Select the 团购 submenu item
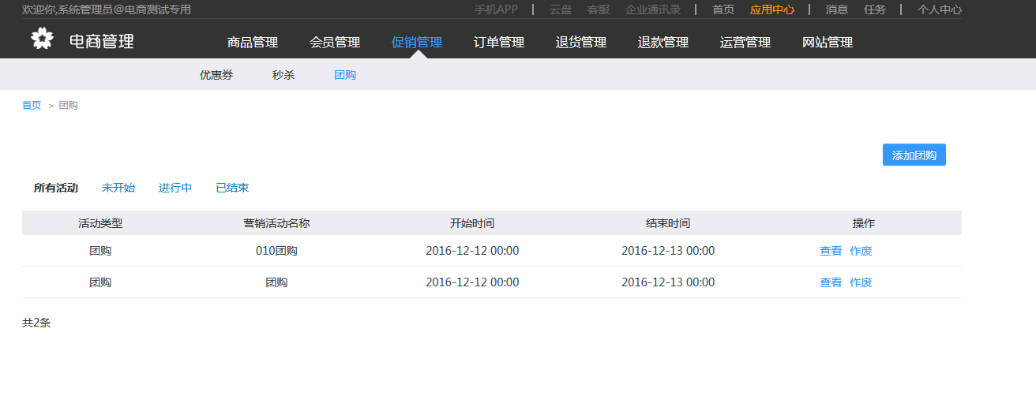This screenshot has height=407, width=1036. click(x=345, y=75)
